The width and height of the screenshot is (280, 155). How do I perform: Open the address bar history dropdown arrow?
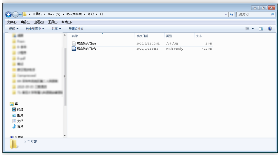click(227, 14)
